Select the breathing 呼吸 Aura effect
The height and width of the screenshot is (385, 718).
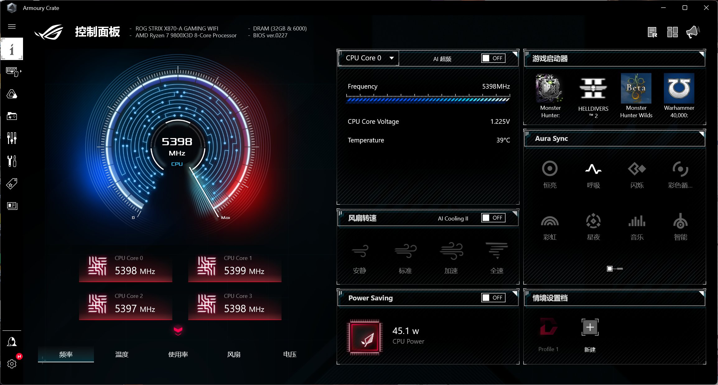(593, 175)
